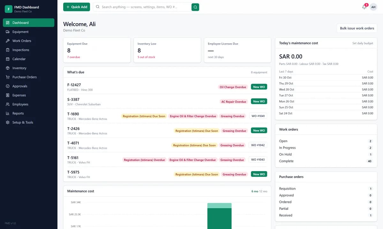
Task: Click Registration (Istimara) Overdue tag on T-5161
Action: 144,160
